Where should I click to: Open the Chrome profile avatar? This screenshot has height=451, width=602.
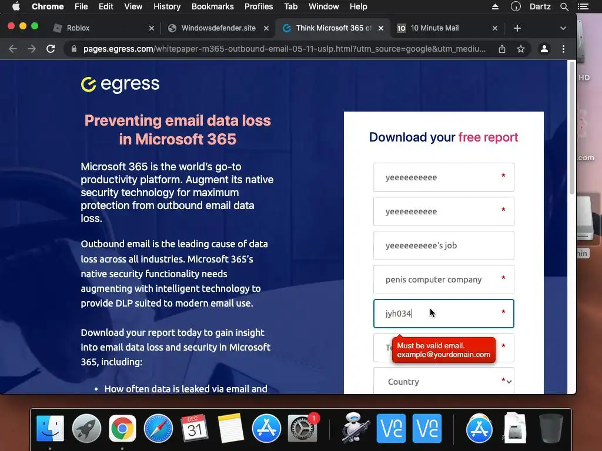pos(544,49)
